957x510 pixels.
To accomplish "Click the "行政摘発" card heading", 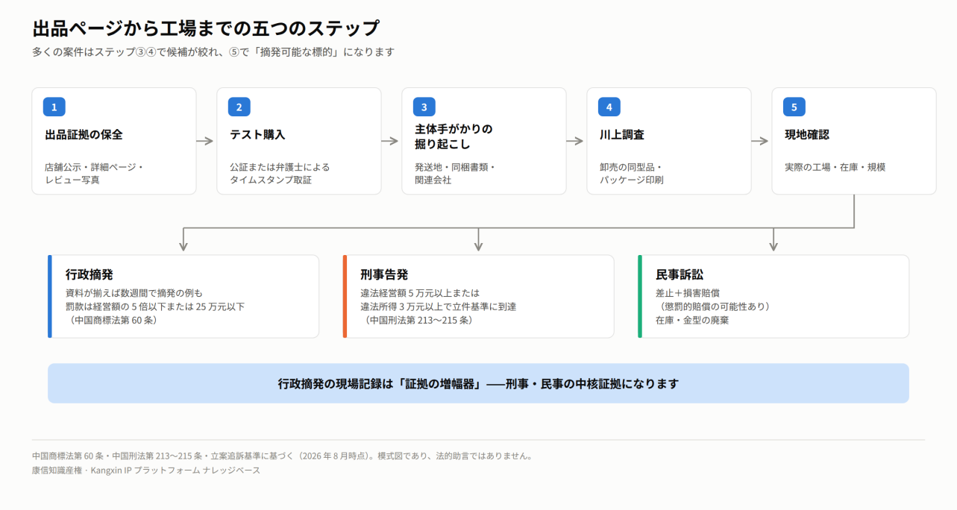I will (x=90, y=275).
